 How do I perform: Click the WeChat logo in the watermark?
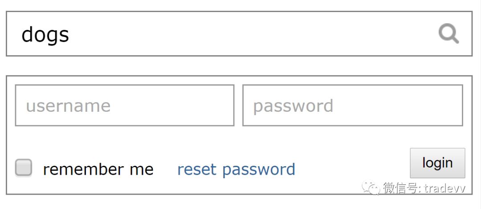[371, 188]
